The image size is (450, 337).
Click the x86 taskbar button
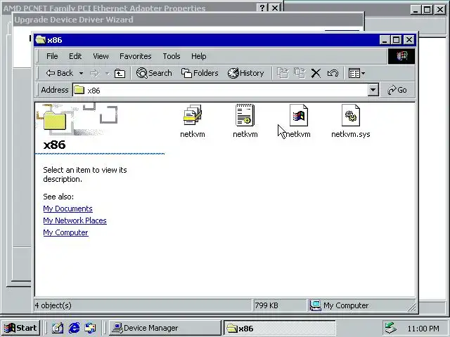click(x=280, y=328)
